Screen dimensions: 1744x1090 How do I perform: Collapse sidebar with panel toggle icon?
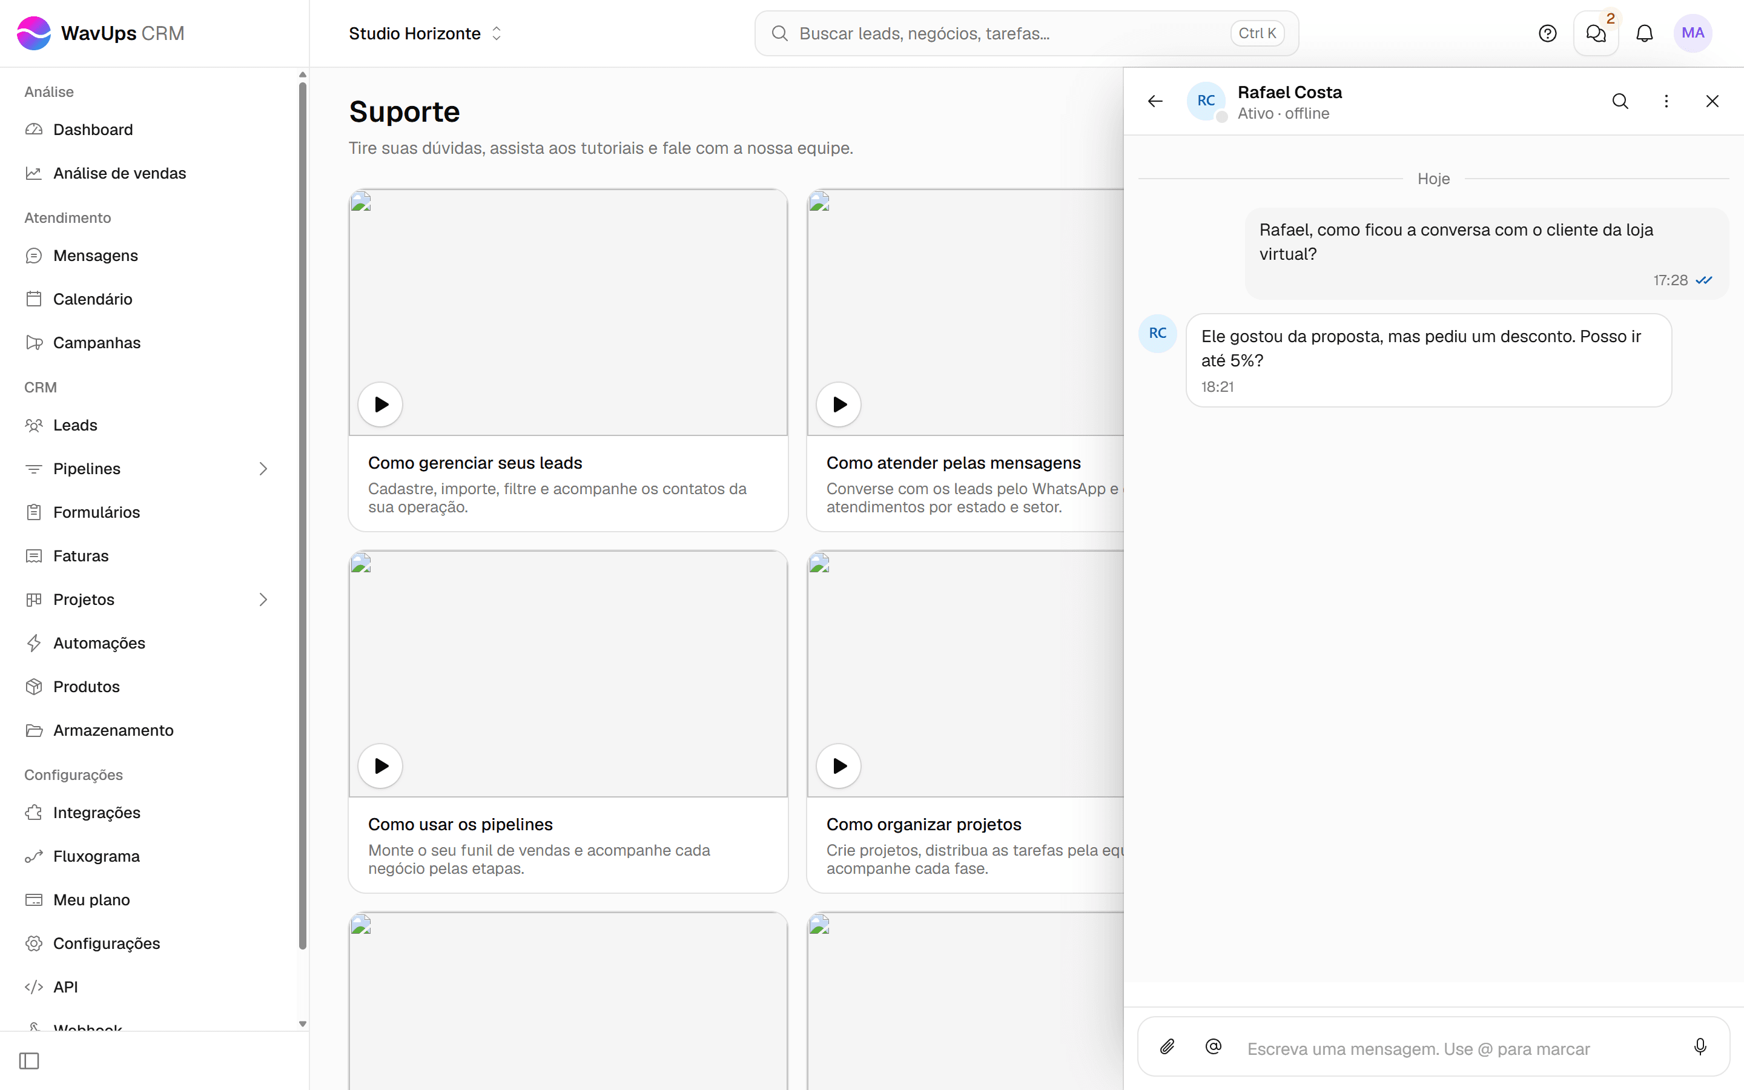[30, 1061]
